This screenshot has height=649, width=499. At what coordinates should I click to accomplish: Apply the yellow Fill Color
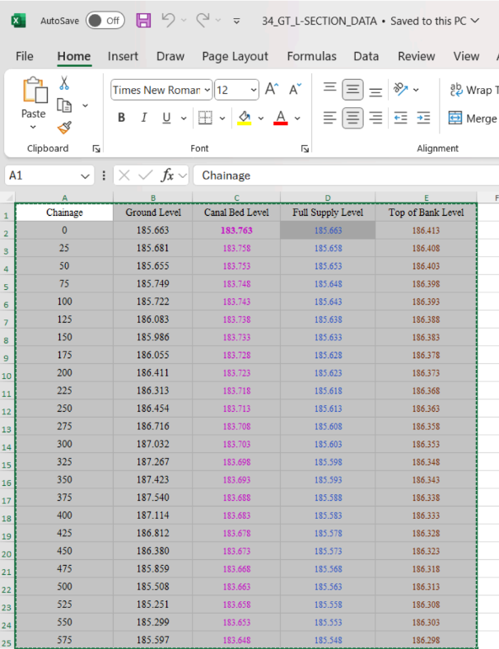click(x=245, y=118)
